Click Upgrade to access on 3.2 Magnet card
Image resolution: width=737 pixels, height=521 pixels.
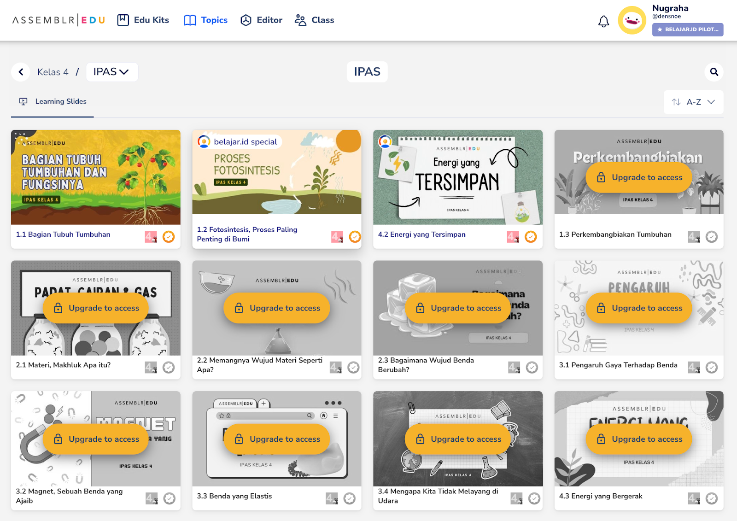coord(96,439)
